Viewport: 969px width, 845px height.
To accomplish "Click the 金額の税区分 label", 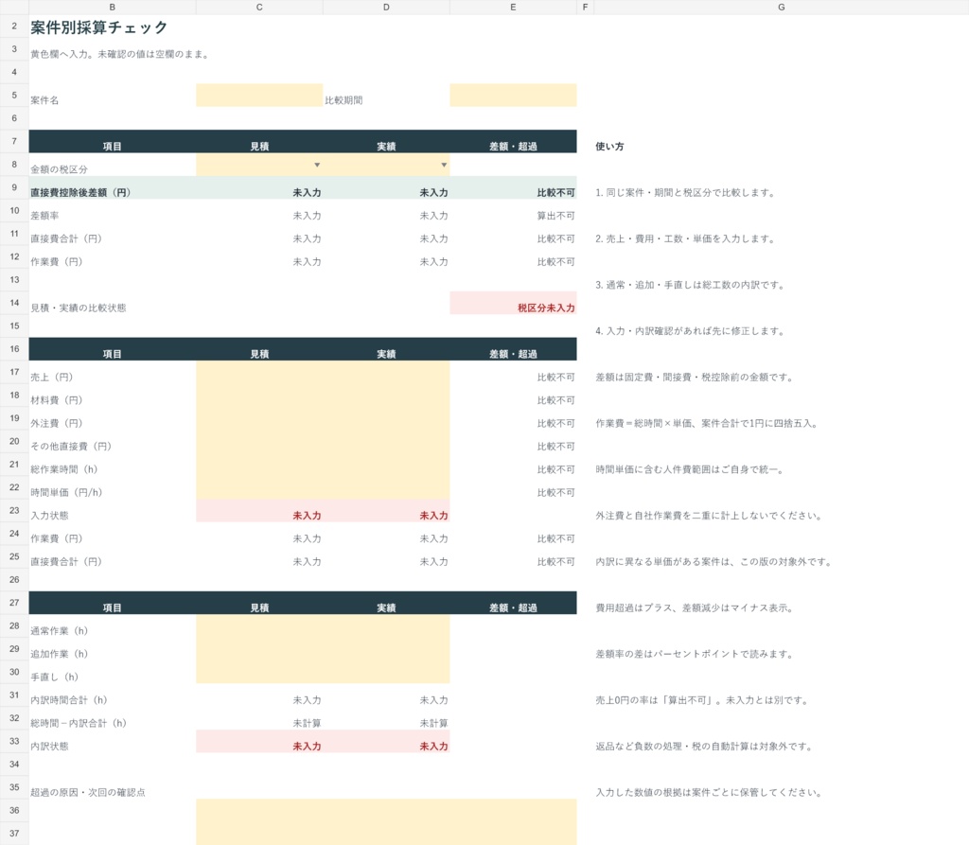I will pos(59,169).
